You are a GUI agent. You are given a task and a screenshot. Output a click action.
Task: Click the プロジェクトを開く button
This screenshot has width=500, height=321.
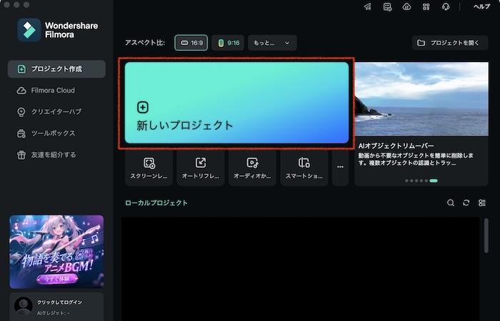point(450,43)
